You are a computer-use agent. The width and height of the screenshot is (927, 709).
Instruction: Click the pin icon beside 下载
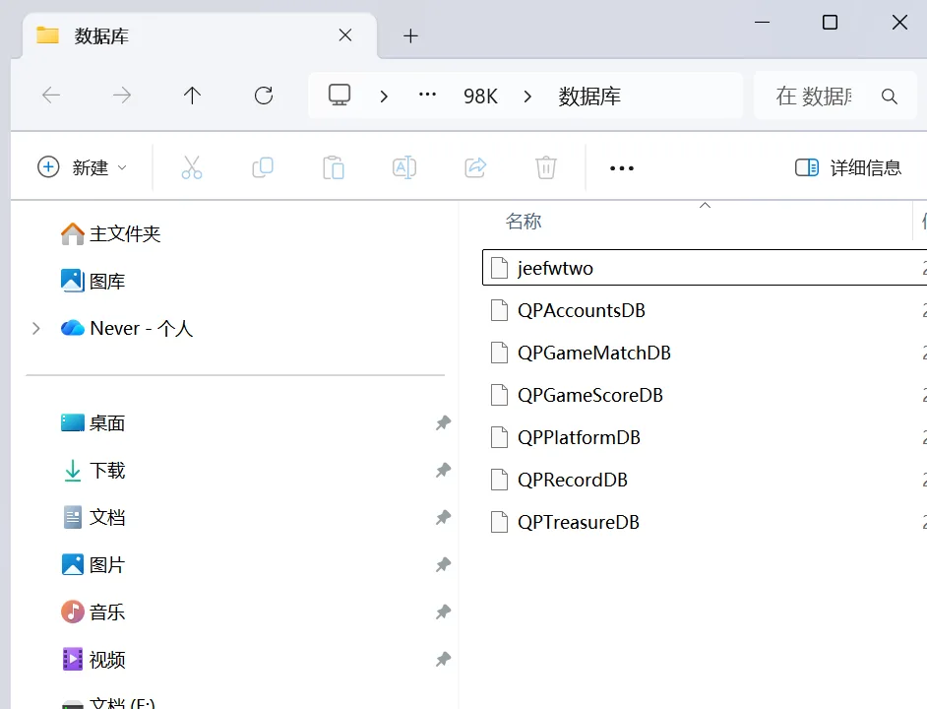444,470
